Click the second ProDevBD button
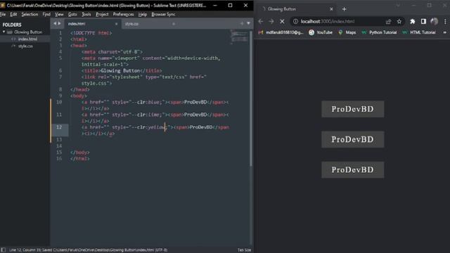This screenshot has width=450, height=253. tap(353, 139)
